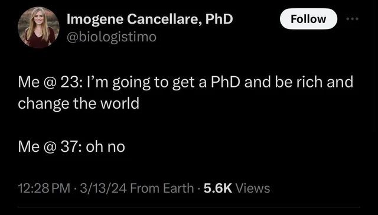
Task: Select the 'Me @ 23' tweet line
Action: coord(185,82)
